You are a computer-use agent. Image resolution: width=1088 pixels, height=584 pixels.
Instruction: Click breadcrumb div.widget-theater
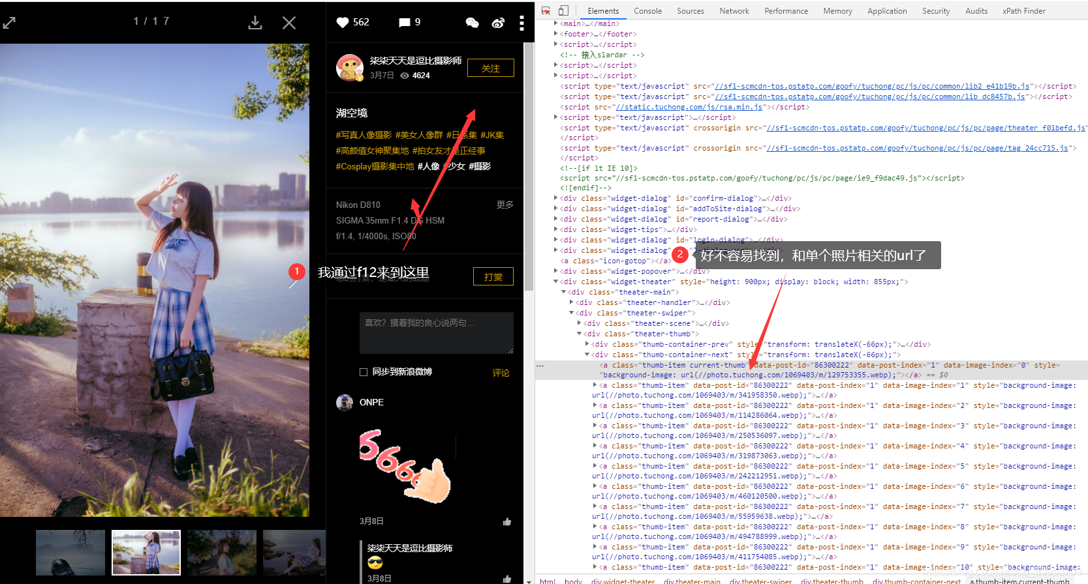[623, 581]
